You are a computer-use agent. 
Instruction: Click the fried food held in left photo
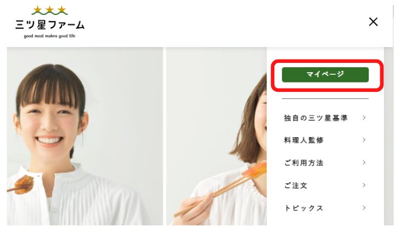click(x=24, y=184)
